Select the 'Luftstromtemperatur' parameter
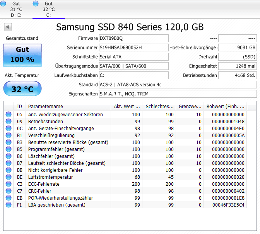The width and height of the screenshot is (260, 234). point(51,177)
